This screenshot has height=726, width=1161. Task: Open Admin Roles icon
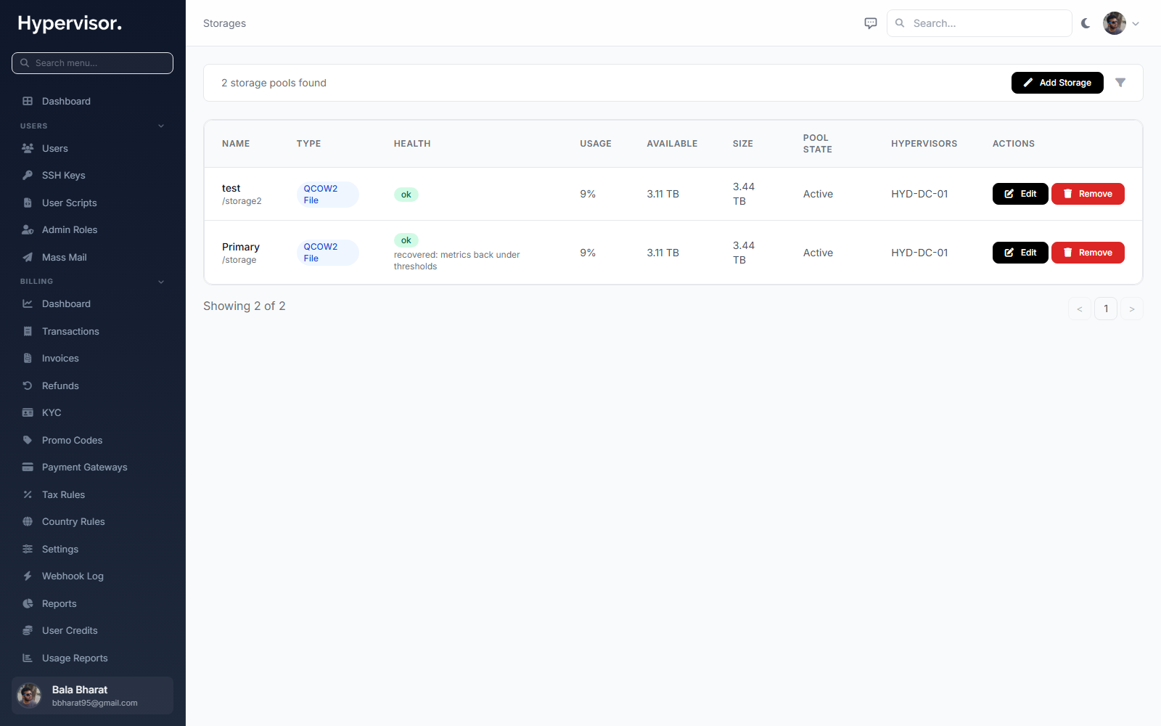pos(28,229)
